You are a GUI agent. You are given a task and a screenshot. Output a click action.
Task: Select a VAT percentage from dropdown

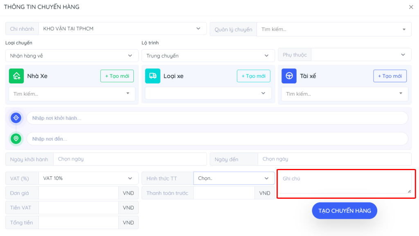pos(88,178)
